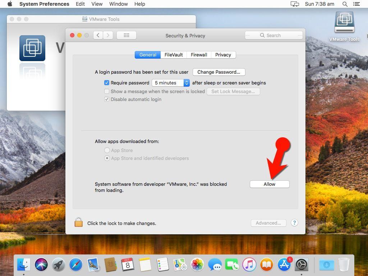Open iBooks icon in the Dock

pos(267,264)
